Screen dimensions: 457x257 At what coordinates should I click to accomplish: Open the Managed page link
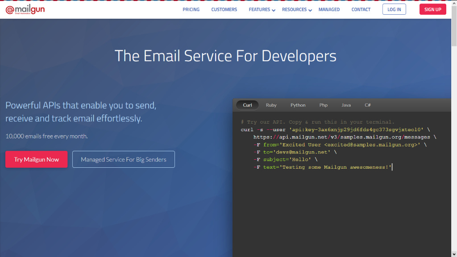[329, 10]
